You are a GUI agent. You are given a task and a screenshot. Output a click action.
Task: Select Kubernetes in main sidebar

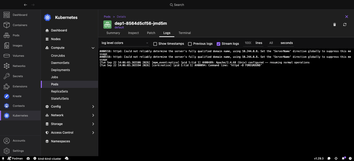(x=20, y=116)
